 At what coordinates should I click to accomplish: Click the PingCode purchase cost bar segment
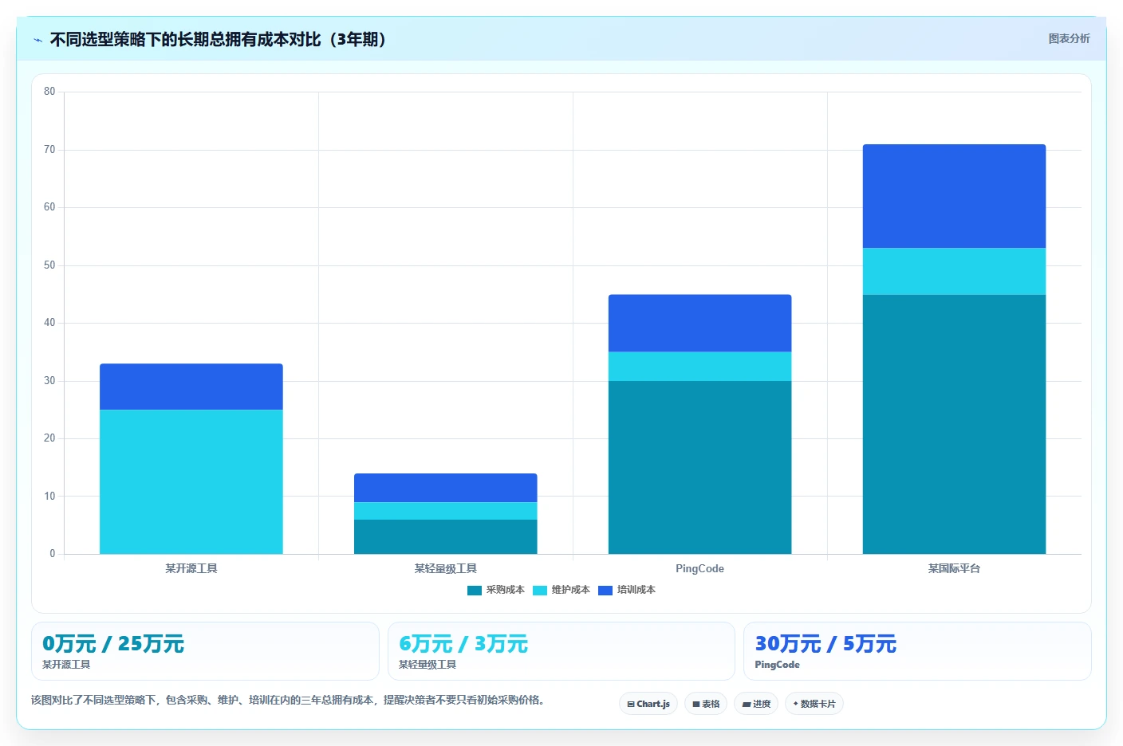700,467
